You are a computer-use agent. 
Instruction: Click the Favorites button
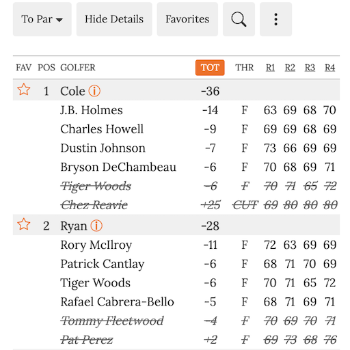tap(187, 19)
